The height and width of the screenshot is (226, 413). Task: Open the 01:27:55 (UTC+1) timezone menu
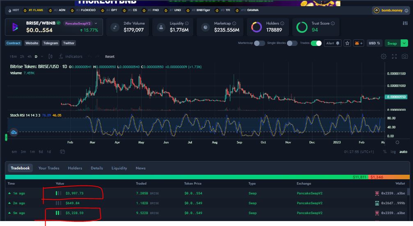pyautogui.click(x=359, y=152)
